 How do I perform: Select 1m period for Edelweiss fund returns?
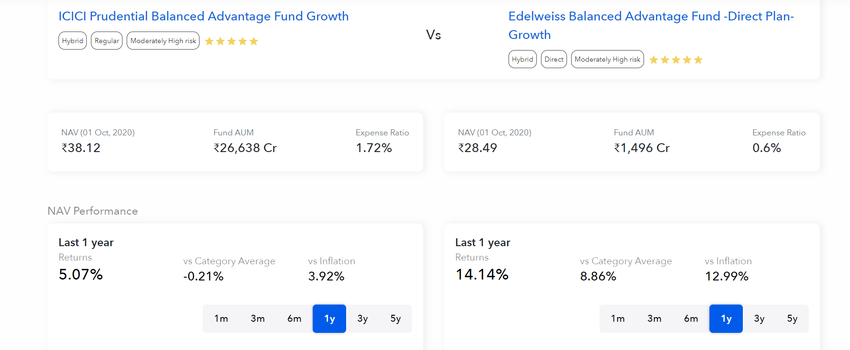pyautogui.click(x=618, y=318)
